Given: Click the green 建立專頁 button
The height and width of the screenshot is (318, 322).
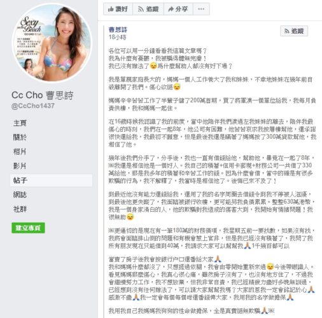Looking at the screenshot, I should pos(28,228).
